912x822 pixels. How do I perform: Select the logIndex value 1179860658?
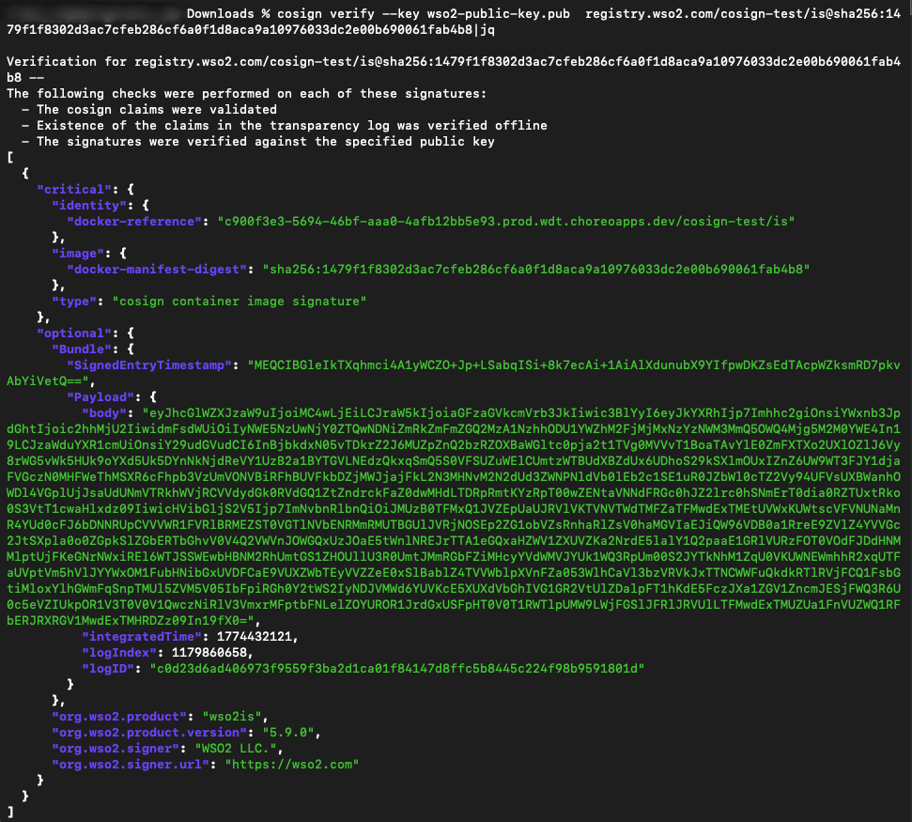pos(209,653)
